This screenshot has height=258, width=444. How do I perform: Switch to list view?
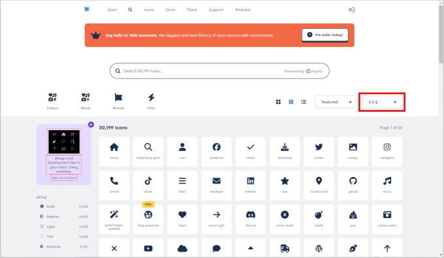point(304,102)
